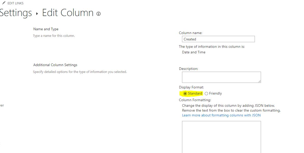Click the Friendly option label text
This screenshot has height=153, width=304.
pos(215,94)
